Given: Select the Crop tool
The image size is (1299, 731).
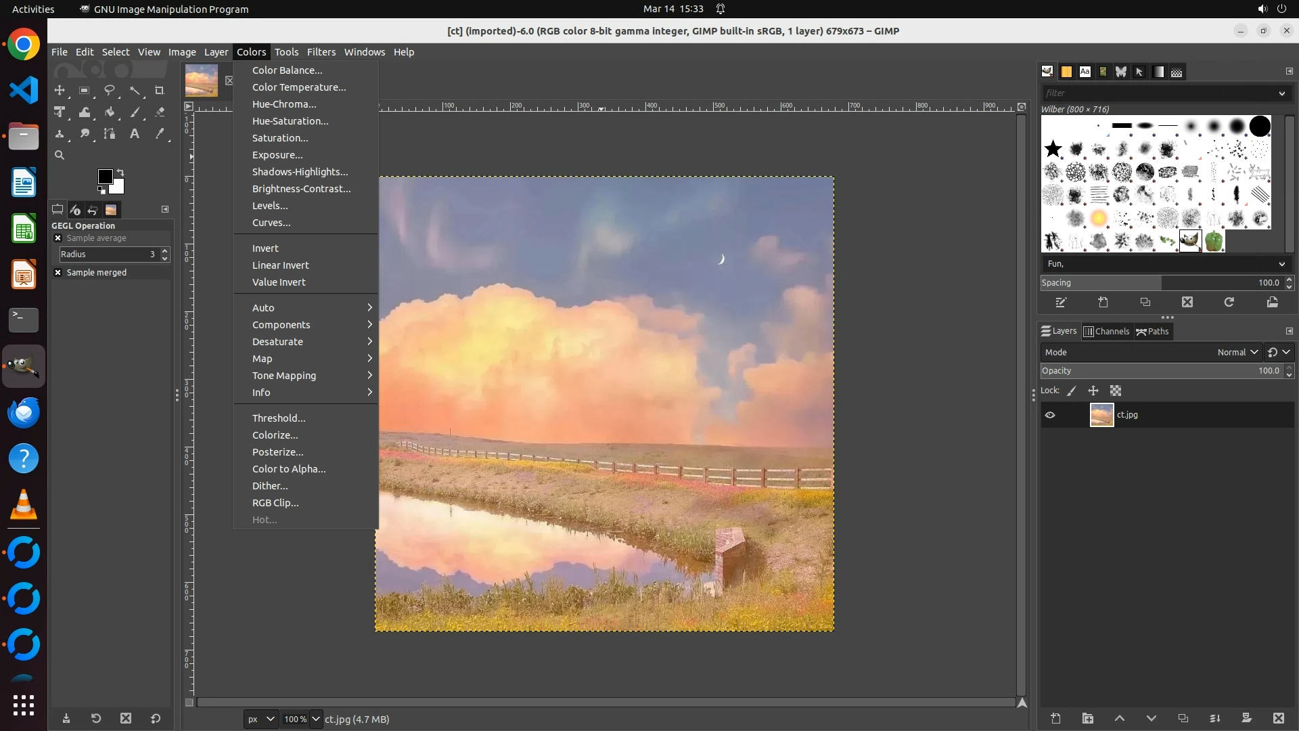Looking at the screenshot, I should pyautogui.click(x=160, y=91).
